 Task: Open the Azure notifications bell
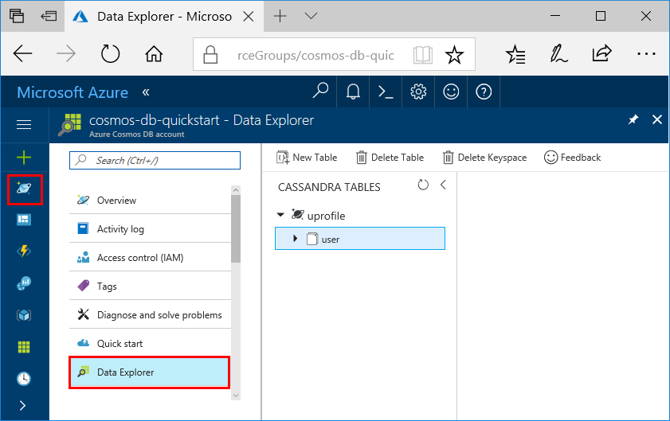click(353, 92)
